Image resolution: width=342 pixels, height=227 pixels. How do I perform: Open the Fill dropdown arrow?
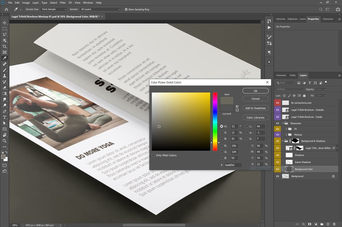point(325,96)
